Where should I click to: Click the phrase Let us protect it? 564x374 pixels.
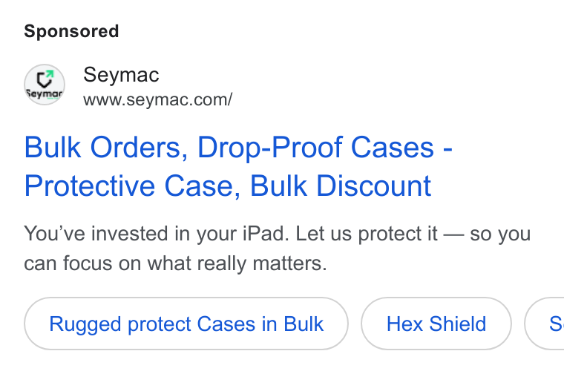pos(367,234)
